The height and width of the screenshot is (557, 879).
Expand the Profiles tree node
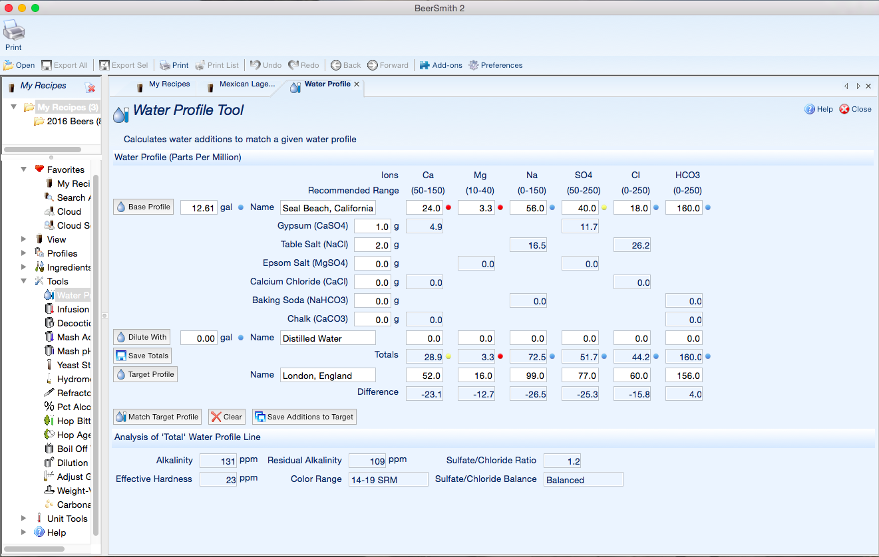(24, 253)
